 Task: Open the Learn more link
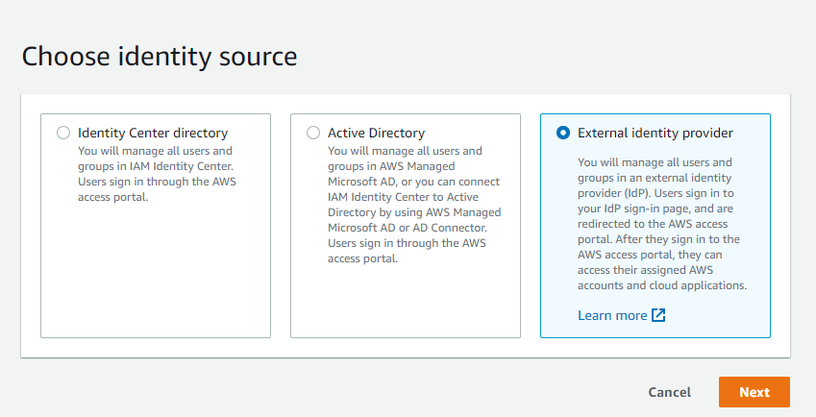(612, 315)
